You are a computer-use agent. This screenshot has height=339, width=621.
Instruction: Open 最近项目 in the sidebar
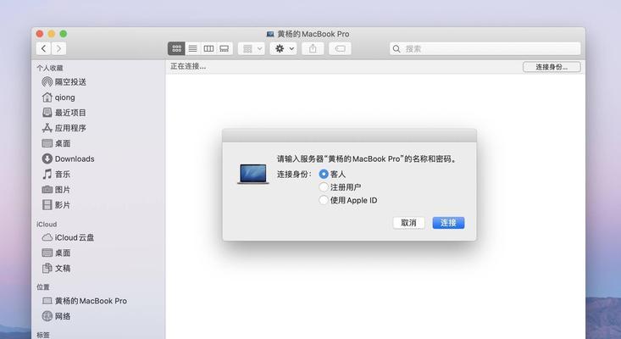[x=64, y=113]
